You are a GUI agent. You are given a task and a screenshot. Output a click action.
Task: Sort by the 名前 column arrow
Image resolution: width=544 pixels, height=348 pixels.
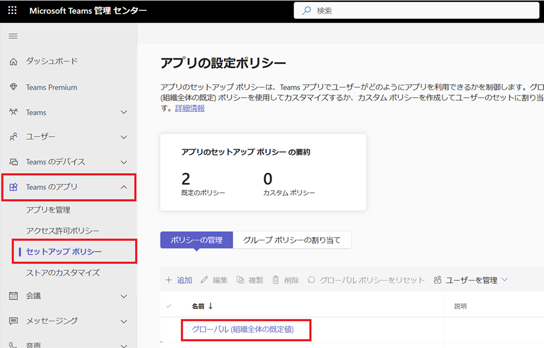pos(210,306)
